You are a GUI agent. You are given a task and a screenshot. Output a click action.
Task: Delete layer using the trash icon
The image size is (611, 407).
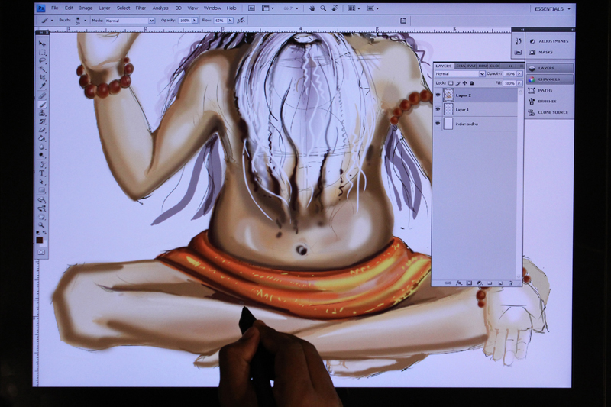click(x=509, y=283)
